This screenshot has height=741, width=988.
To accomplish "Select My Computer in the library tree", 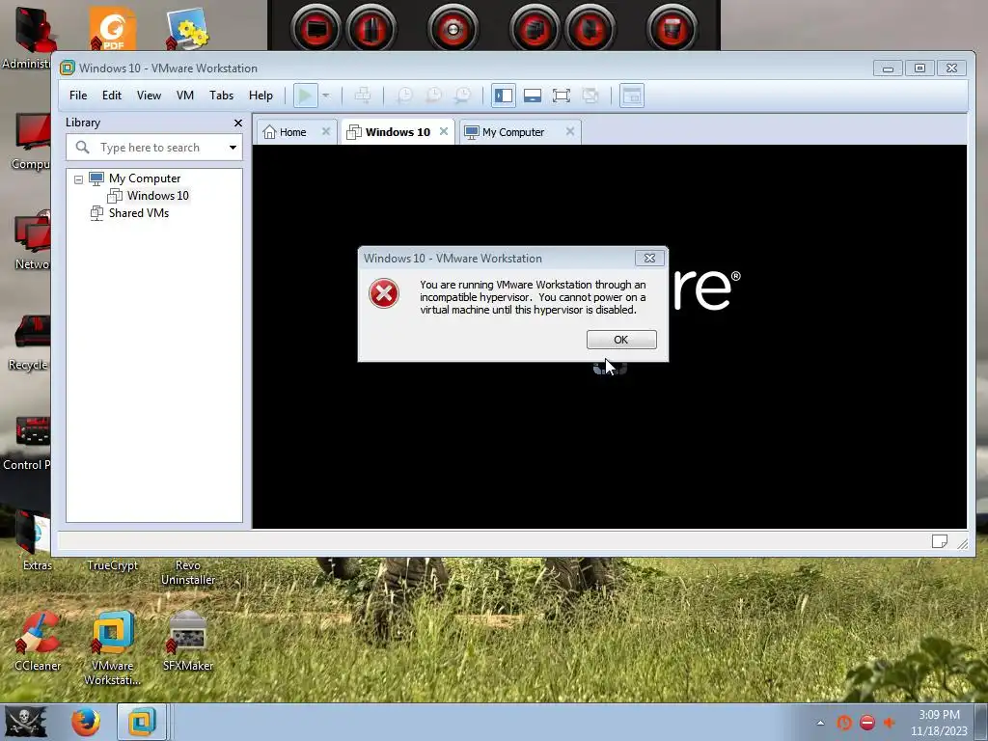I will click(145, 178).
